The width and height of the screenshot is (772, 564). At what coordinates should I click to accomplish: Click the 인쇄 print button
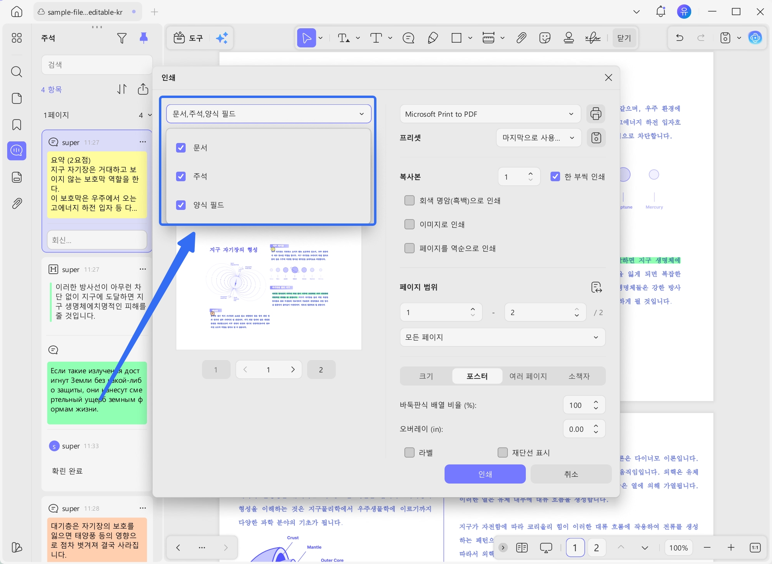[x=485, y=474]
